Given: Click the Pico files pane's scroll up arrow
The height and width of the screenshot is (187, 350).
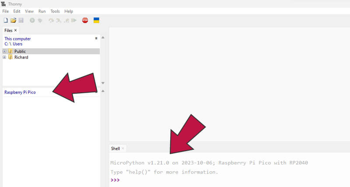Looking at the screenshot, I should 103,91.
